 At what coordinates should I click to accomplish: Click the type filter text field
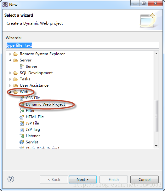pos(82,45)
